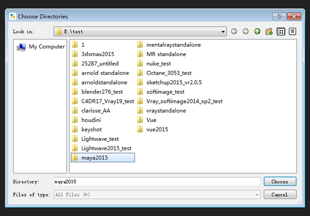Select the MR standalone folder
Viewport: 310px width, 216px height.
[161, 54]
